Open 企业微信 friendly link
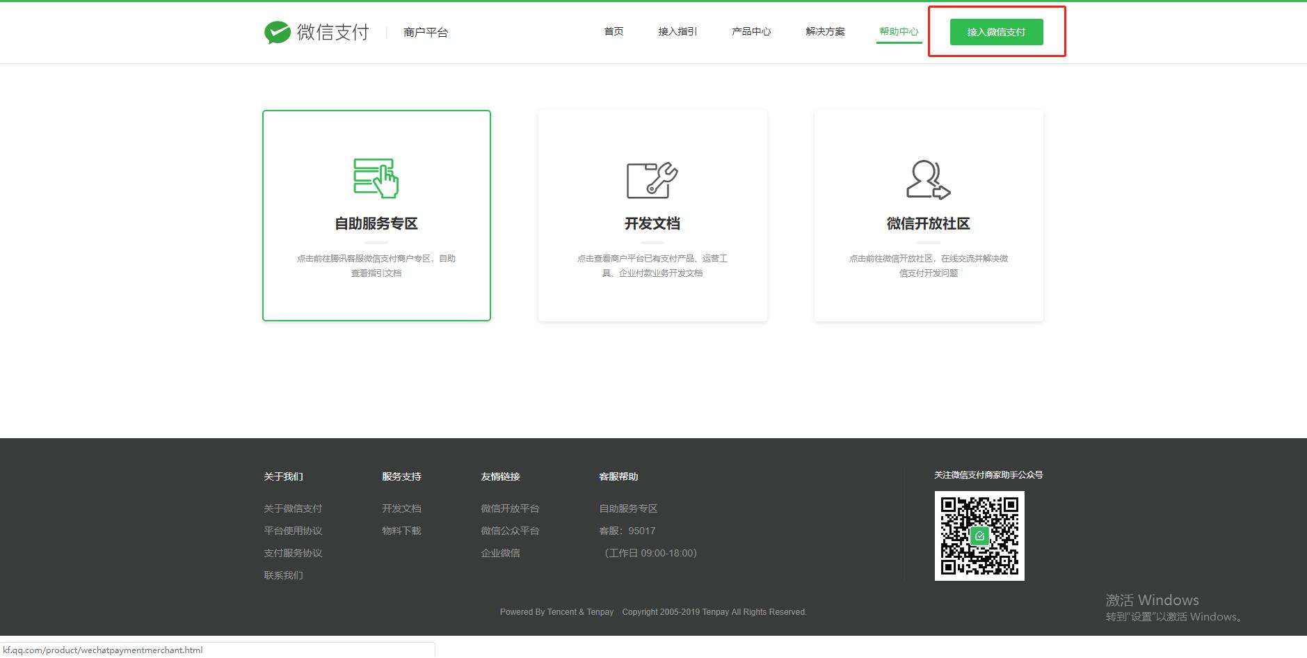 [500, 553]
